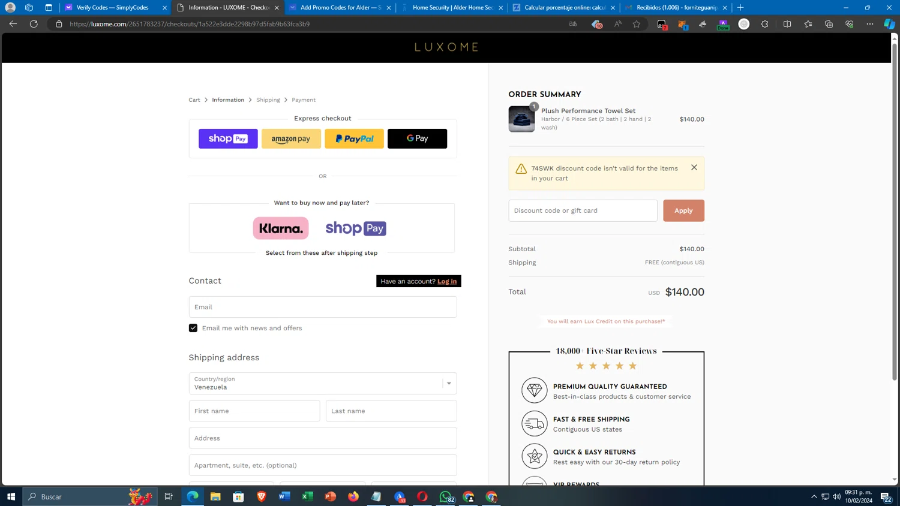This screenshot has width=900, height=506.
Task: Open Brave browser from the taskbar
Action: pyautogui.click(x=262, y=496)
